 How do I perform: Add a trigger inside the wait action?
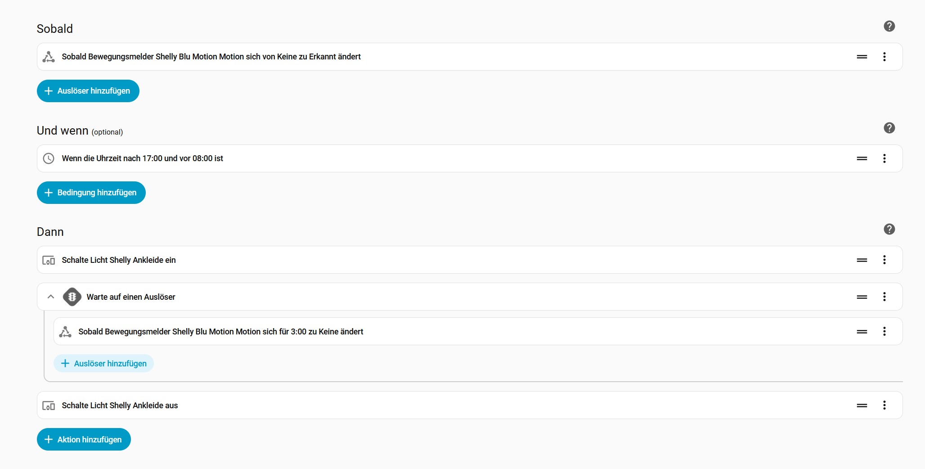(104, 363)
